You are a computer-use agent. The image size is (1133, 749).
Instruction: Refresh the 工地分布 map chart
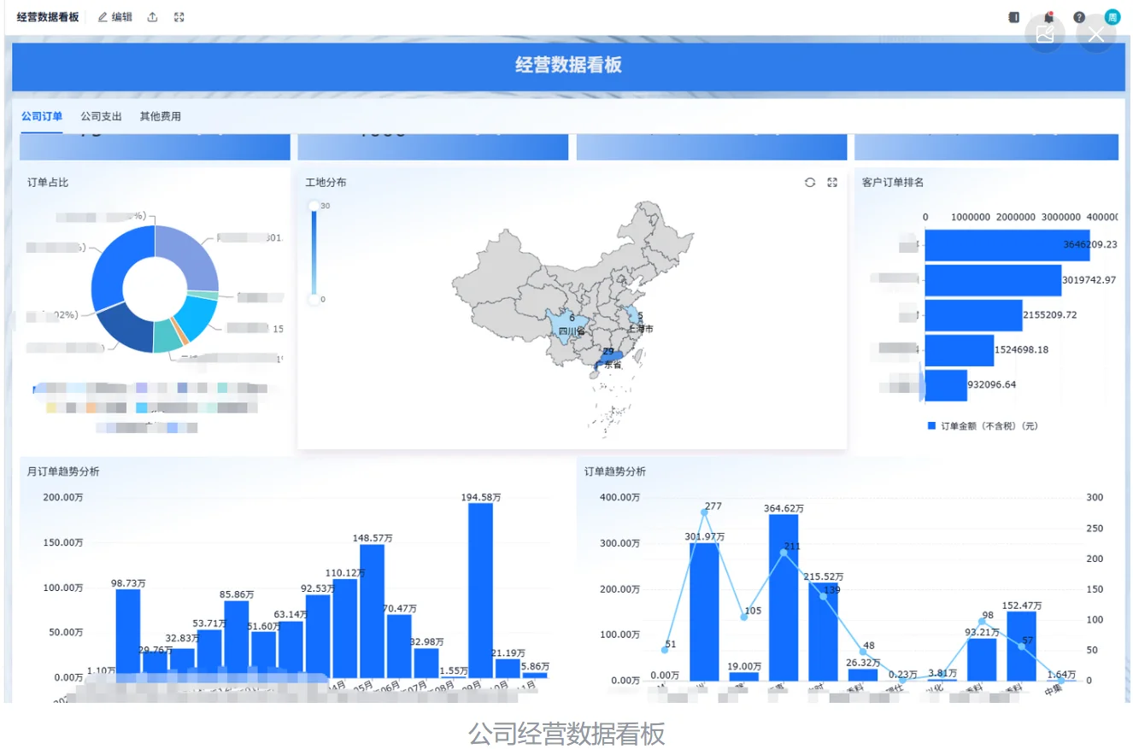pos(810,183)
